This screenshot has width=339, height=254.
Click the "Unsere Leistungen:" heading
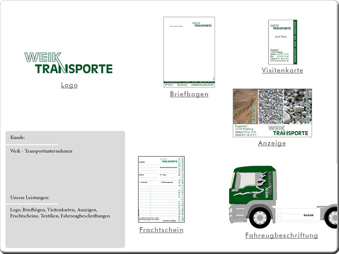pos(30,197)
